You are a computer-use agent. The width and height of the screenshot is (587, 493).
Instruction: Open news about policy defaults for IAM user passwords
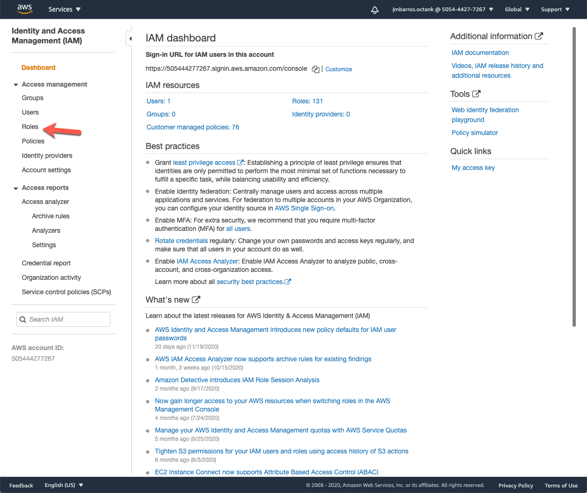(x=276, y=334)
